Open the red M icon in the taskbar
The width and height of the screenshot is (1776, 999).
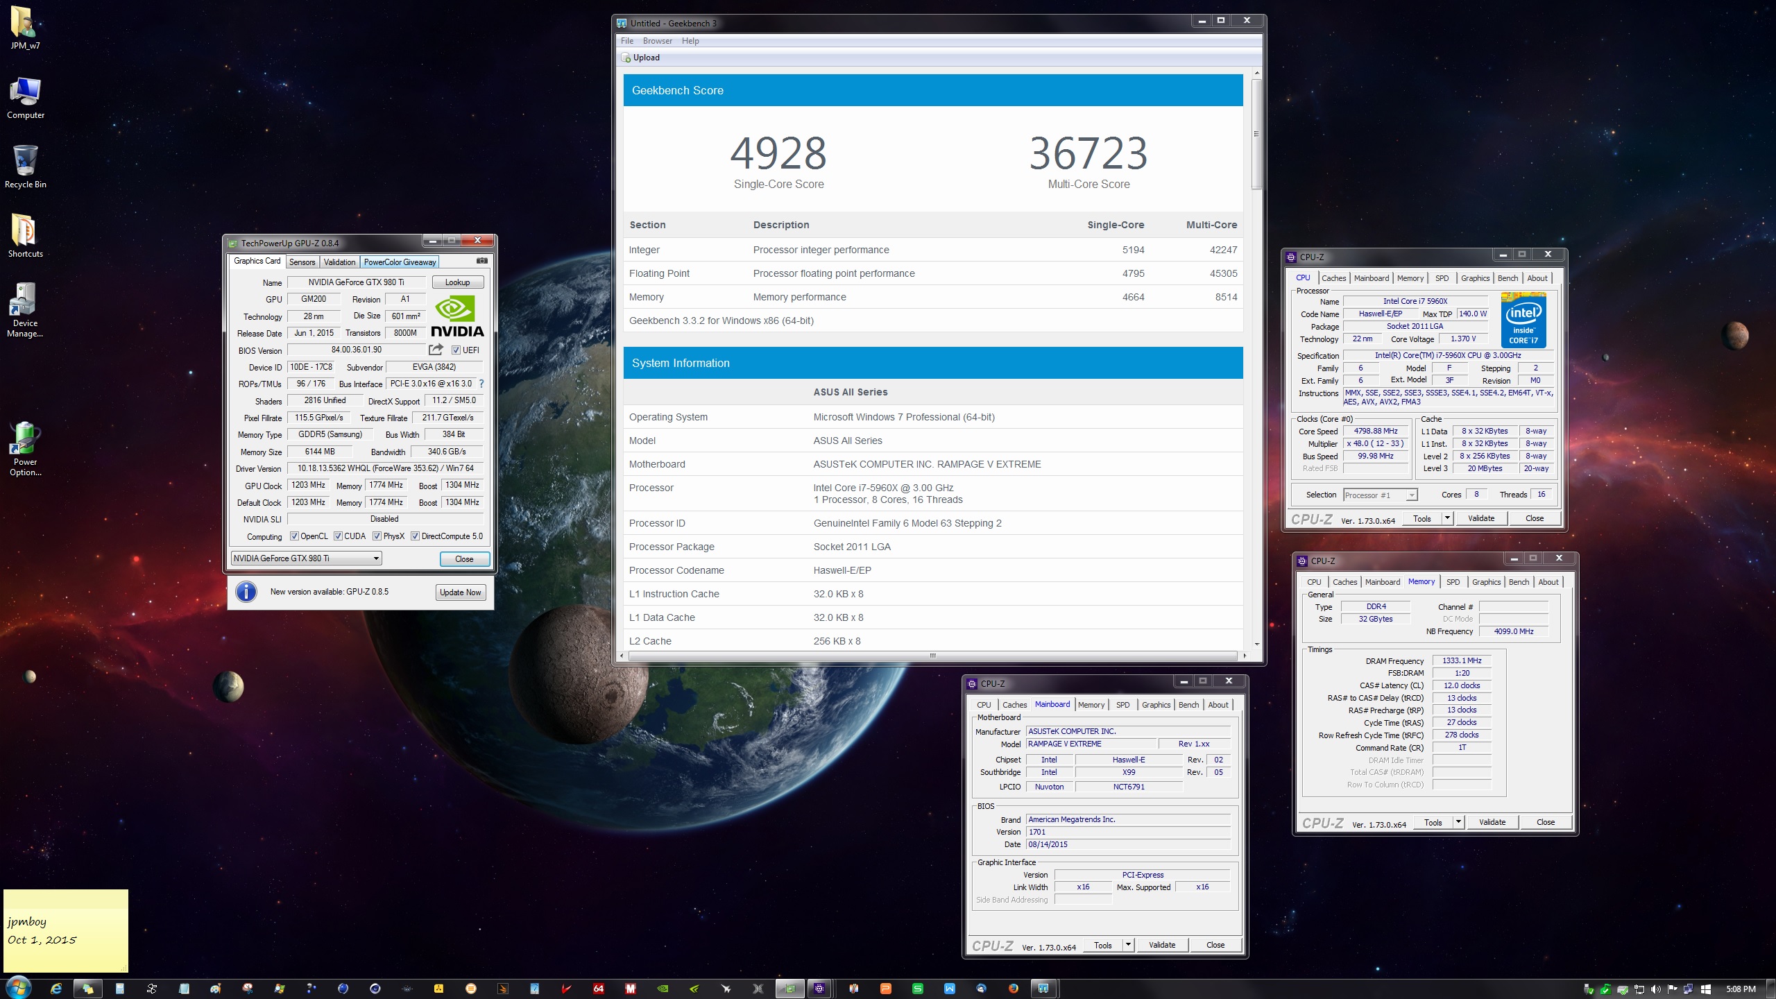click(x=630, y=989)
